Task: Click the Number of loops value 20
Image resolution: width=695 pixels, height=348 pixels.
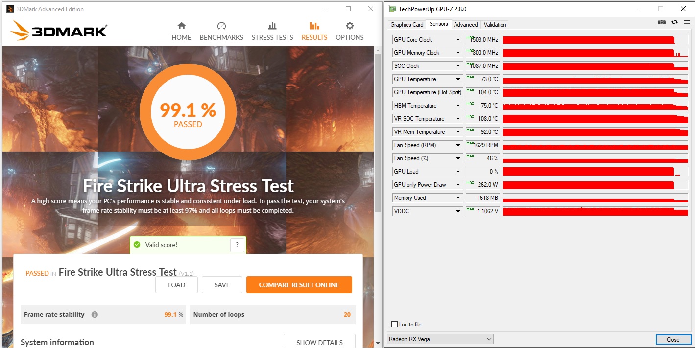Action: [347, 315]
